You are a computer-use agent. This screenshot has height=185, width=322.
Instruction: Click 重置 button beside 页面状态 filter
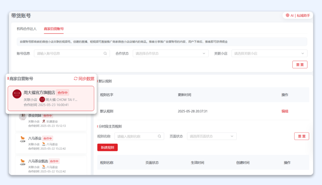tap(301, 136)
